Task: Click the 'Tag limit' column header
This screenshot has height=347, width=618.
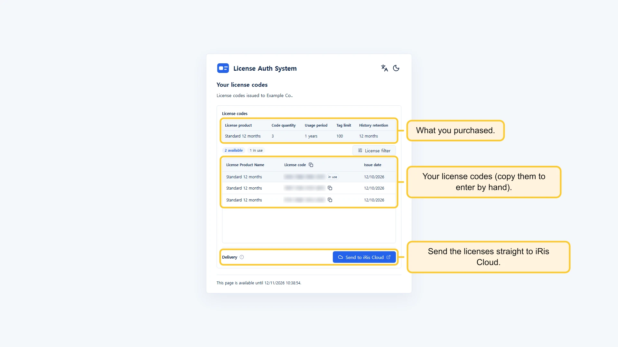Action: (x=344, y=125)
